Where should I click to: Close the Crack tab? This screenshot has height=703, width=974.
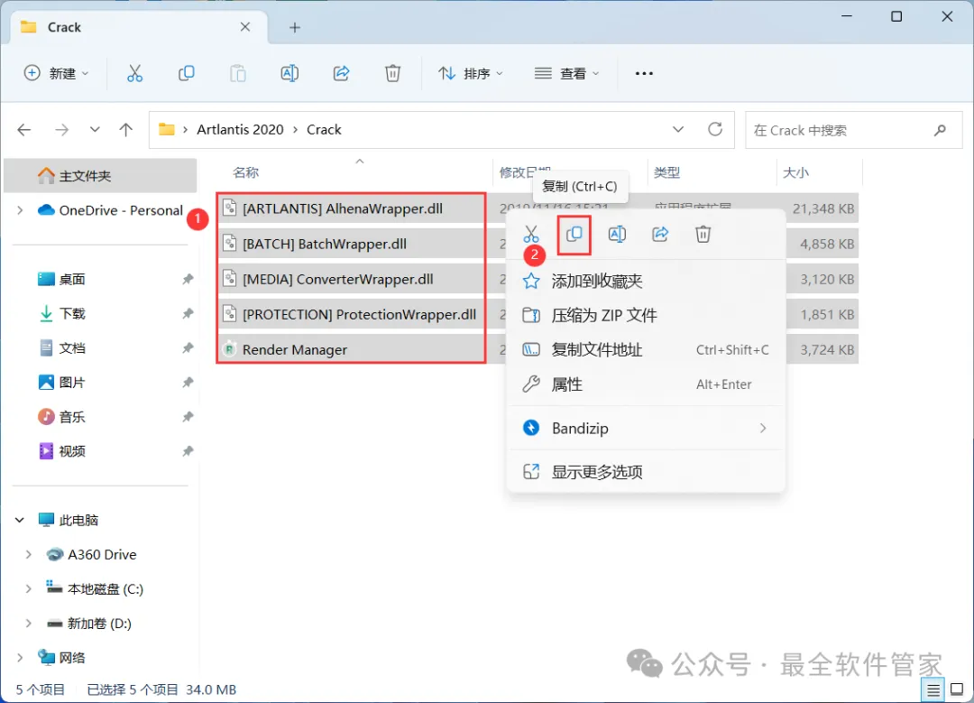click(x=245, y=27)
